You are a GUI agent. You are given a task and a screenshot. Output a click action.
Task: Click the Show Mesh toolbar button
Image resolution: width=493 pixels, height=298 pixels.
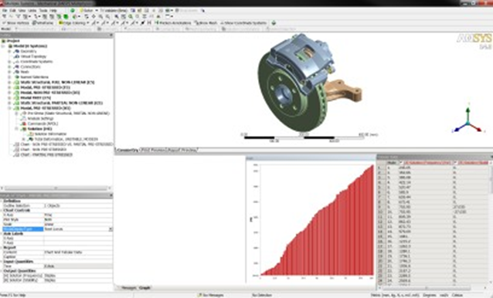tap(206, 23)
